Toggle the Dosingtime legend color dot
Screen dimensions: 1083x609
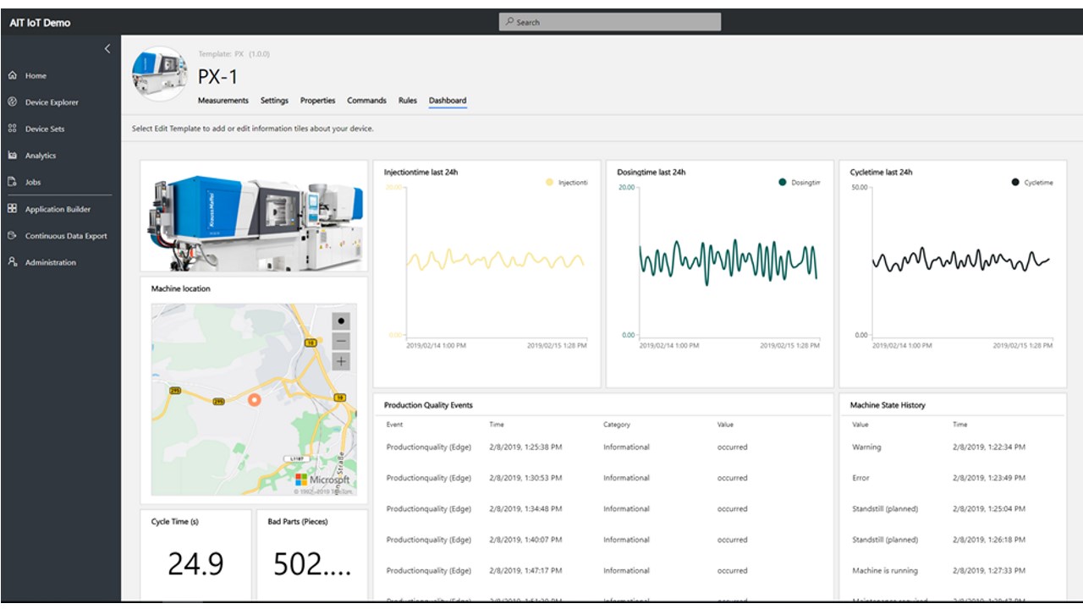point(783,183)
